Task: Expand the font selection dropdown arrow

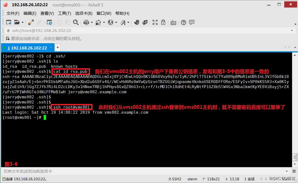Action: [128, 22]
